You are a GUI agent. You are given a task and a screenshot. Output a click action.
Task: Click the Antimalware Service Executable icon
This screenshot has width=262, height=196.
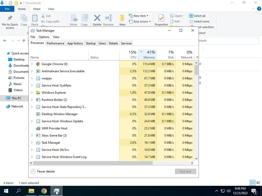[38, 71]
